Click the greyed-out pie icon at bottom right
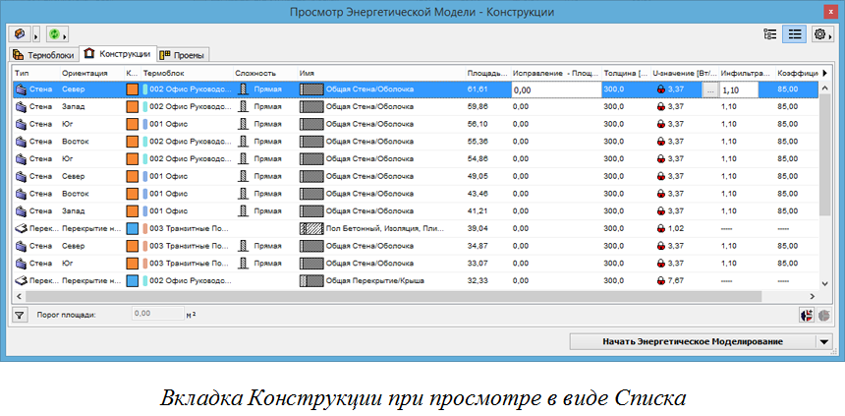Image resolution: width=845 pixels, height=416 pixels. click(823, 315)
